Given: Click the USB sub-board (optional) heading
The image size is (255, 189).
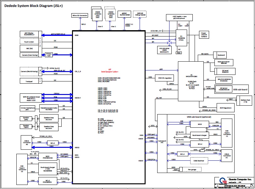Looking at the screenshot, I should [199, 117].
